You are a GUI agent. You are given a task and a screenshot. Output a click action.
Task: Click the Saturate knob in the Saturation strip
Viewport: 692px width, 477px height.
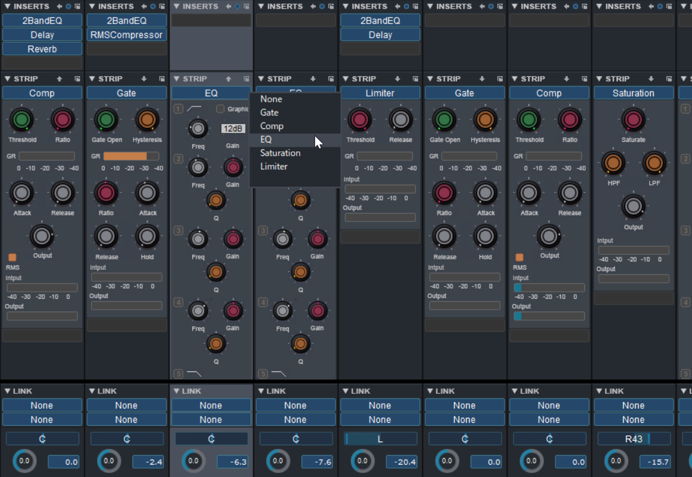[x=633, y=119]
